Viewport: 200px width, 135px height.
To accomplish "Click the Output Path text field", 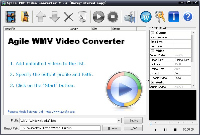I will [x=60, y=128].
